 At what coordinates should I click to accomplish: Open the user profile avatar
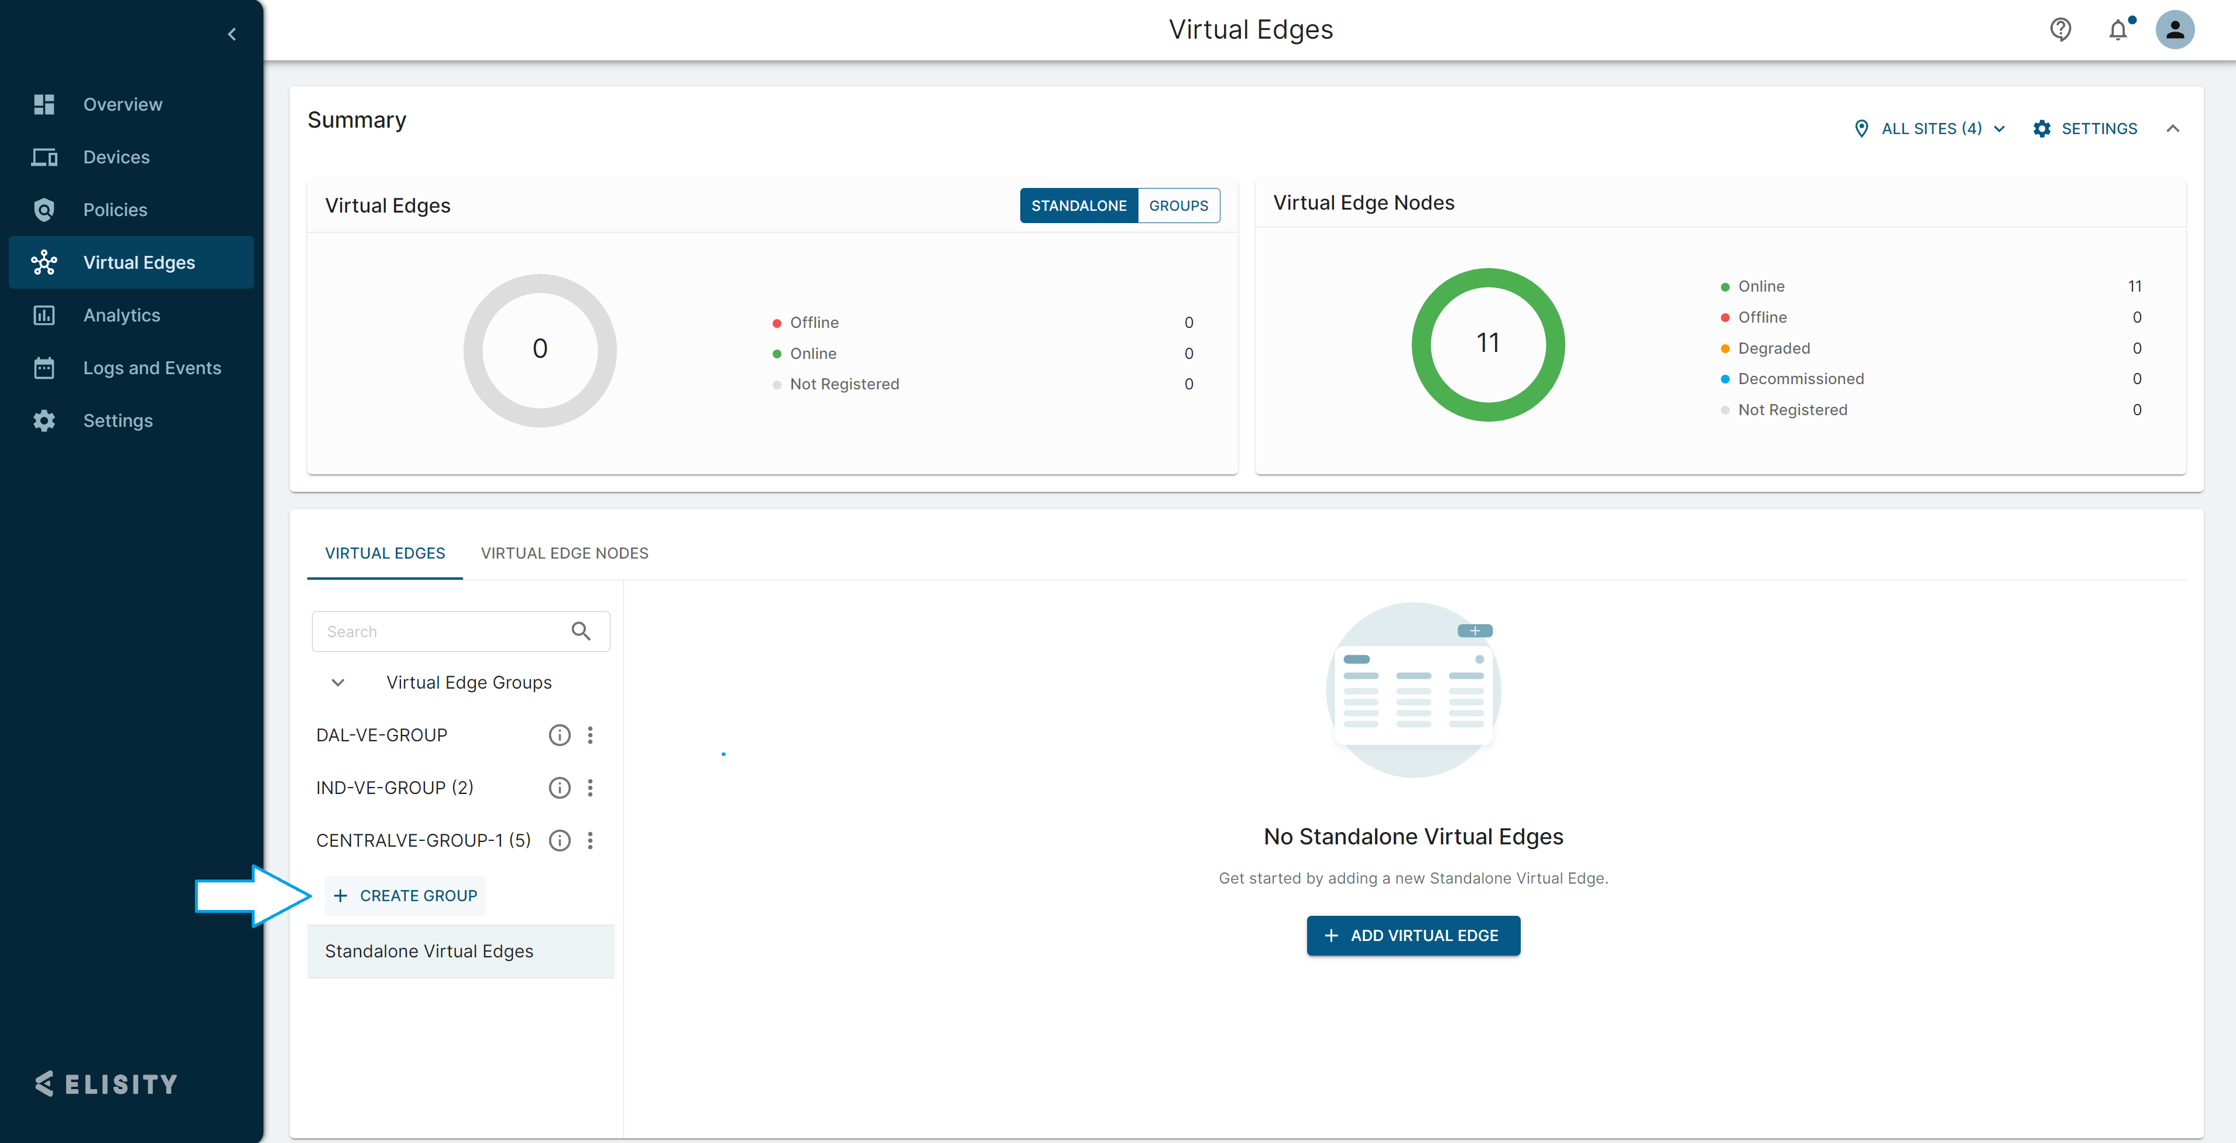(2175, 29)
